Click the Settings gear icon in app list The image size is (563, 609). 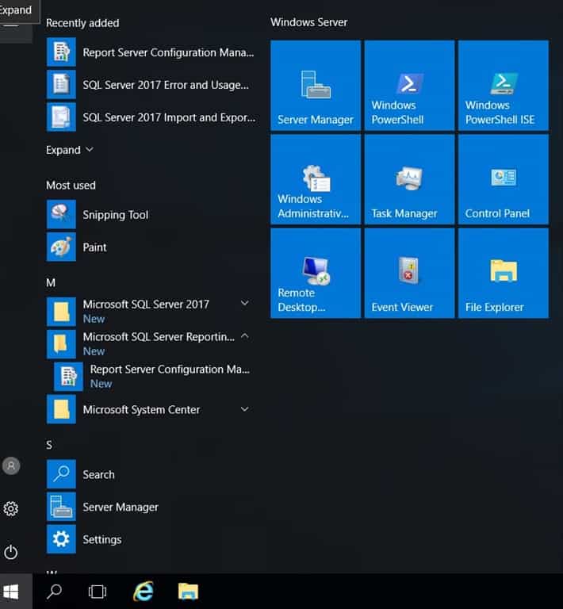point(61,539)
